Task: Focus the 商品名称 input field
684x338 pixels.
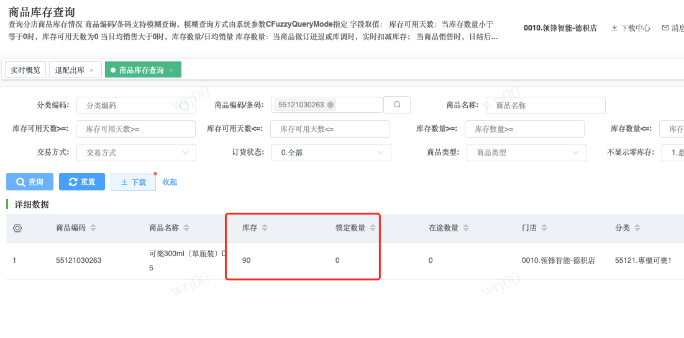Action: [545, 105]
